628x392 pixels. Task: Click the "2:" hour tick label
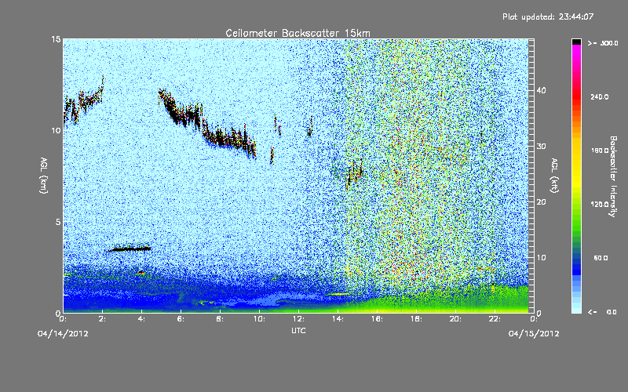click(102, 319)
